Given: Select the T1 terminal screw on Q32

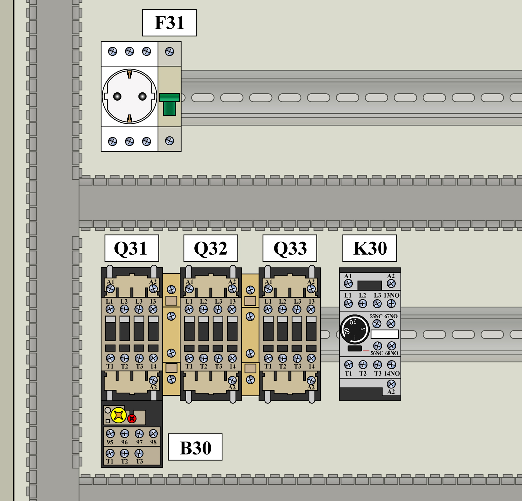Looking at the screenshot, I should pyautogui.click(x=189, y=358).
